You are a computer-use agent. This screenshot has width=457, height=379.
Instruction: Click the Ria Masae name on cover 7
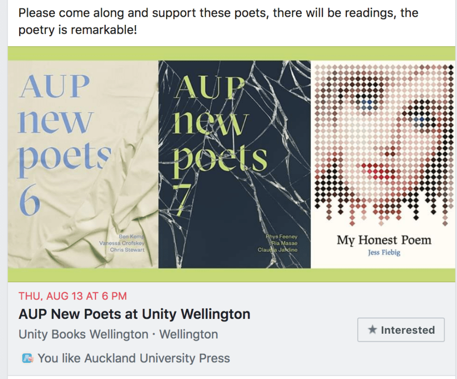click(284, 244)
